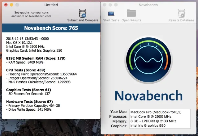Viewport: 198px width, 136px height.
Task: Click the Untitled window title bar
Action: click(x=51, y=5)
